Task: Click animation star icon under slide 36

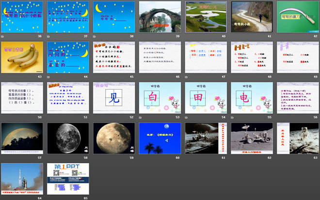Action: point(3,36)
